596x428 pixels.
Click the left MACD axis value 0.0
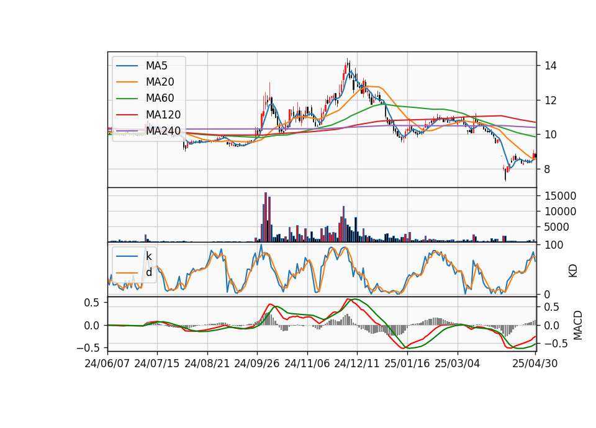(x=91, y=326)
